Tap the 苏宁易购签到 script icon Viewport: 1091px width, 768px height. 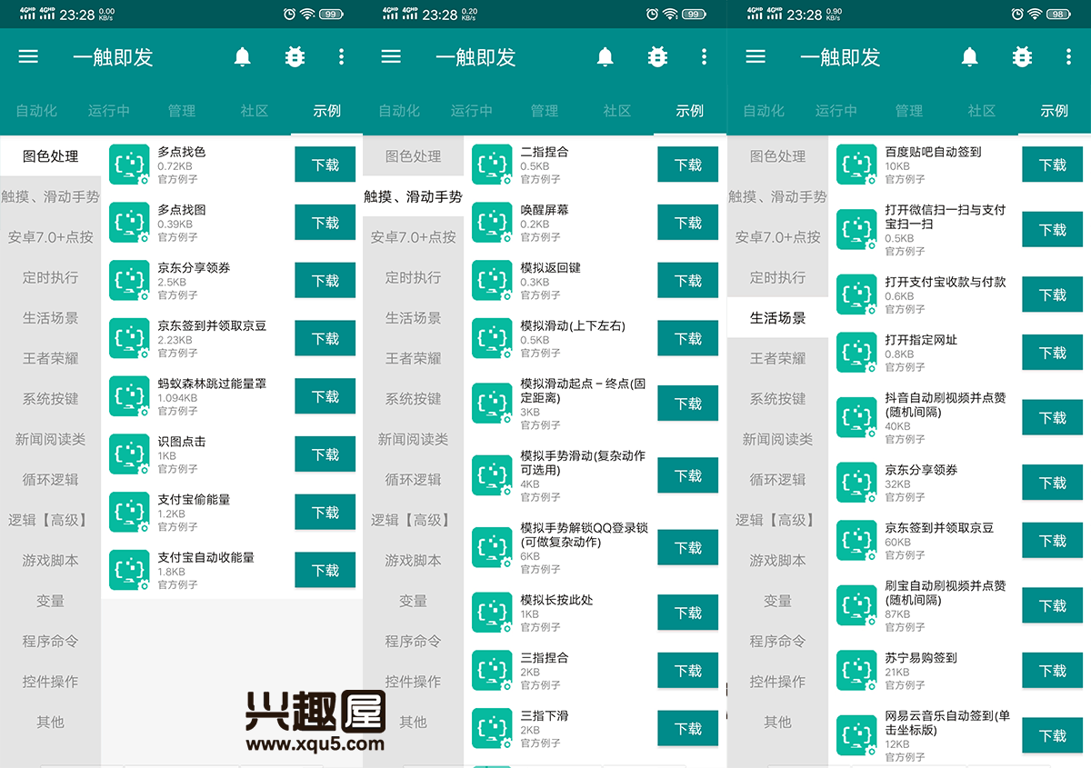pyautogui.click(x=856, y=671)
